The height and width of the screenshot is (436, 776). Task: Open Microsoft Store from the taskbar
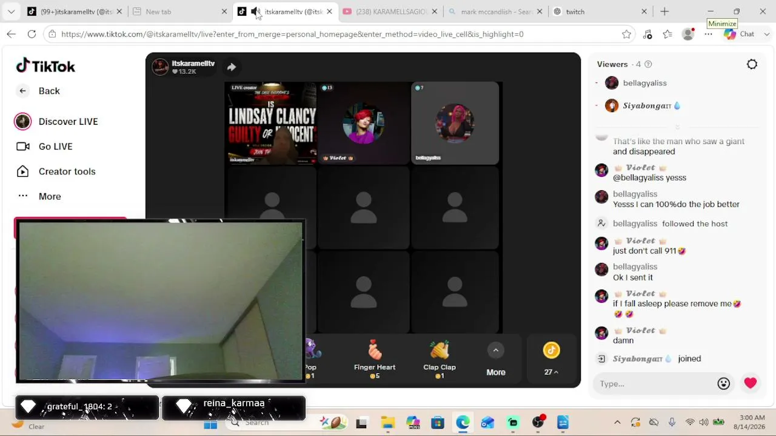point(437,423)
